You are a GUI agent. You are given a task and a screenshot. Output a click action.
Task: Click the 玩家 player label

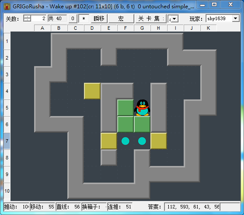(196, 19)
